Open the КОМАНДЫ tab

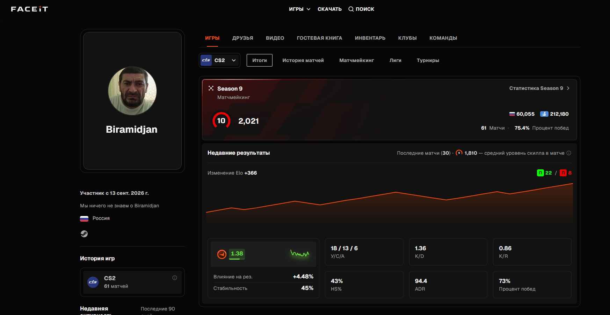click(443, 38)
